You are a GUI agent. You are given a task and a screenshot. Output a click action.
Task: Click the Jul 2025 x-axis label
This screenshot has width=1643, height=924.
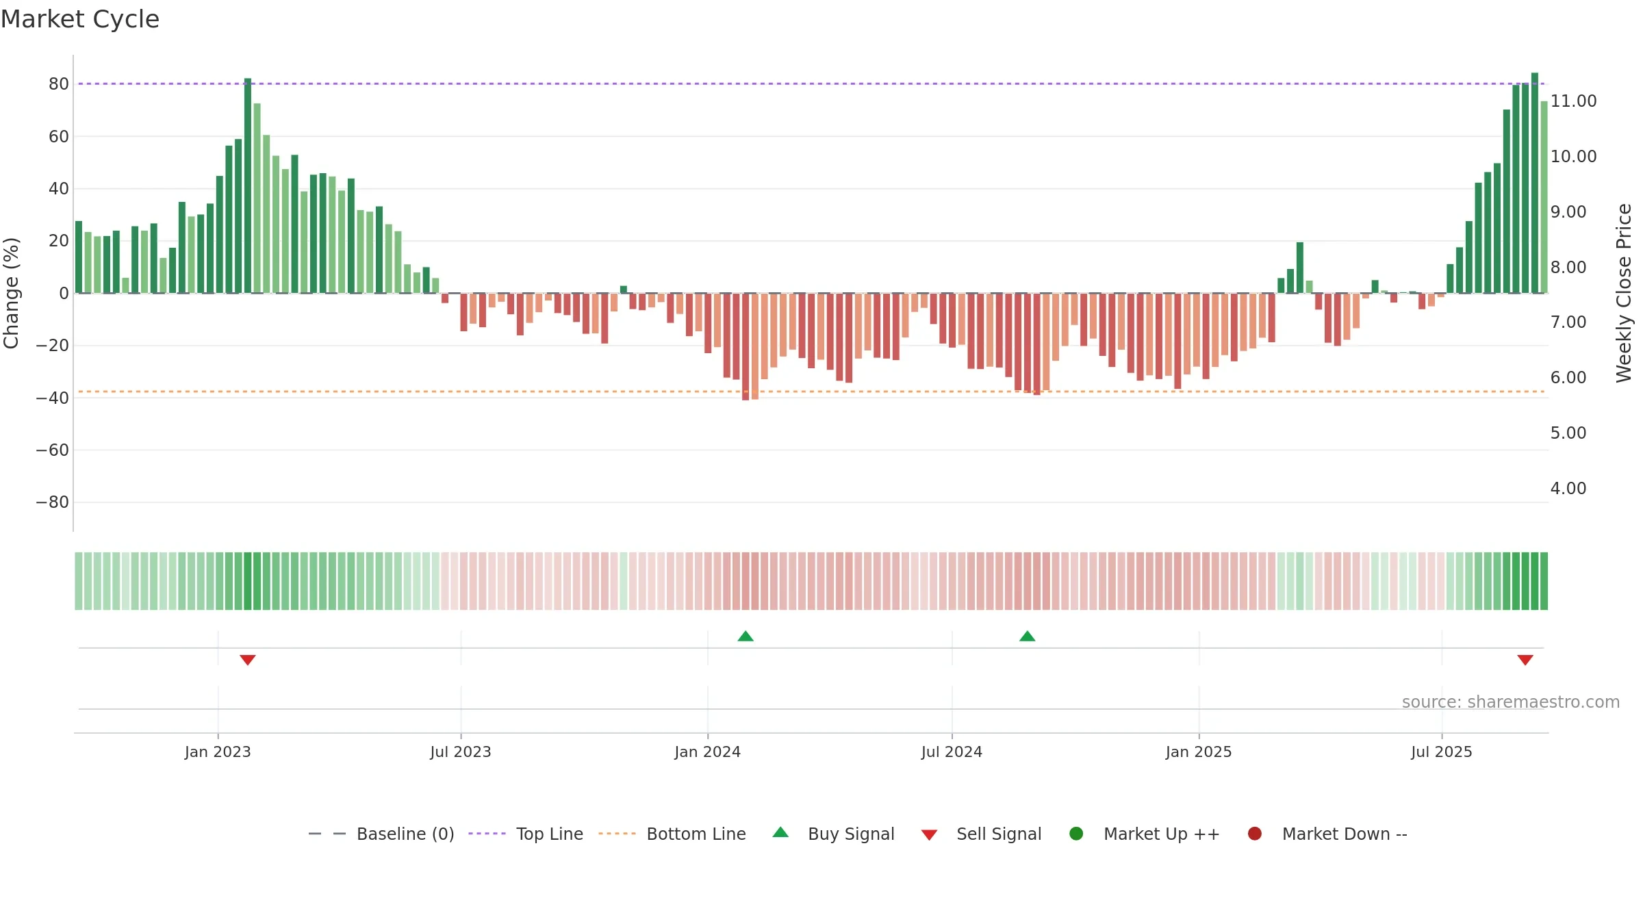click(x=1442, y=752)
